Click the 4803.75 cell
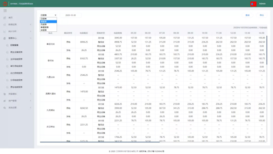 coord(118,54)
